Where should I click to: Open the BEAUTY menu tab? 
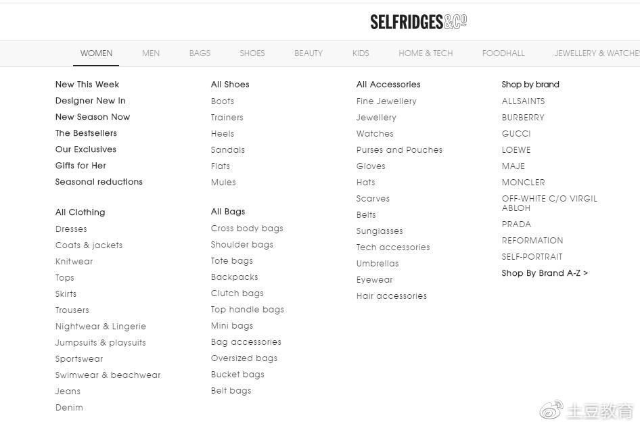coord(308,53)
